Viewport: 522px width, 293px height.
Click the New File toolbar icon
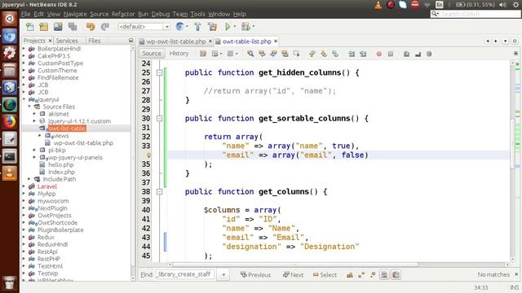[30, 27]
